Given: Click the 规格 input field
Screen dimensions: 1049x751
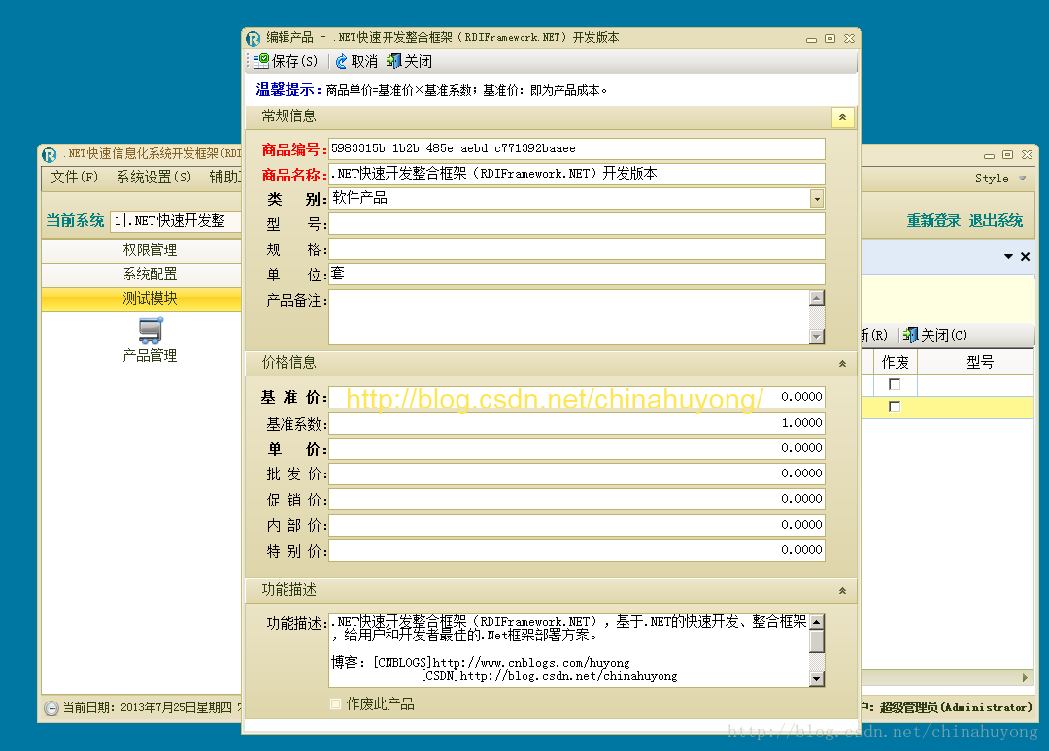Looking at the screenshot, I should tap(577, 249).
